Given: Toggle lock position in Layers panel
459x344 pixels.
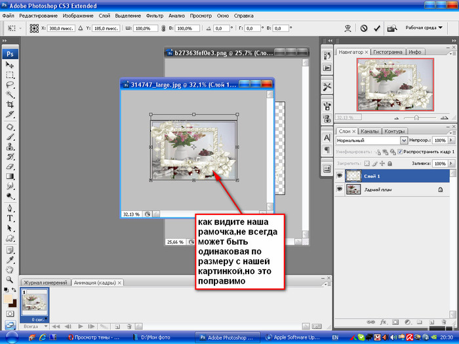Looking at the screenshot, I should 382,164.
